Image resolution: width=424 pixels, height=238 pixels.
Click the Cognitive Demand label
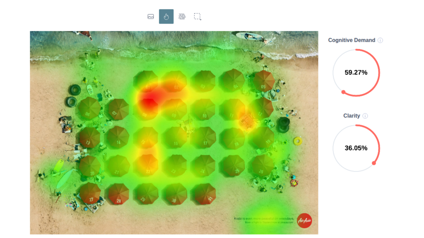click(352, 40)
